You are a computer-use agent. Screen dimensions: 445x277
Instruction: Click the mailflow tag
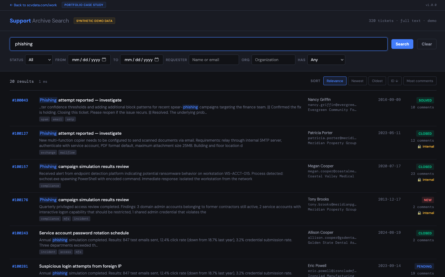67,153
